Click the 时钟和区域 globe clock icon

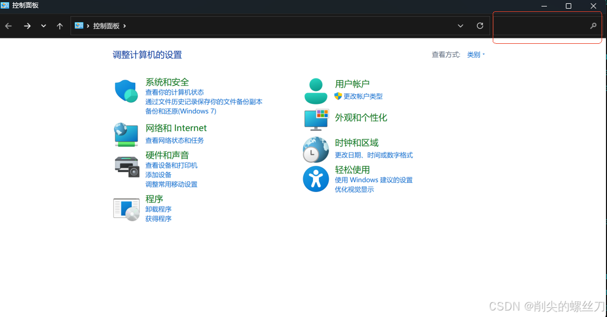coord(316,149)
